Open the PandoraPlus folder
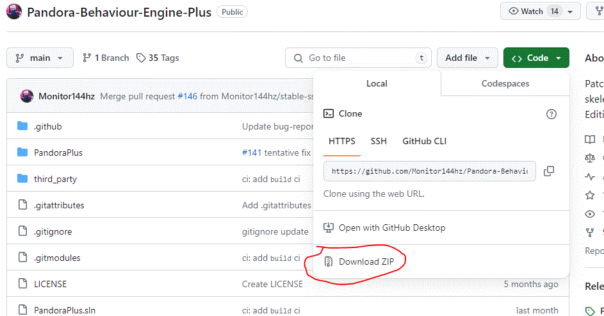The width and height of the screenshot is (604, 316). point(58,153)
